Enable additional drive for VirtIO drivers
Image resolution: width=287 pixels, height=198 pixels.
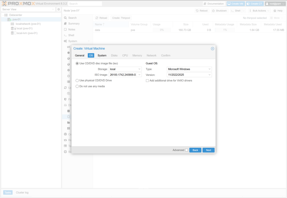147,81
